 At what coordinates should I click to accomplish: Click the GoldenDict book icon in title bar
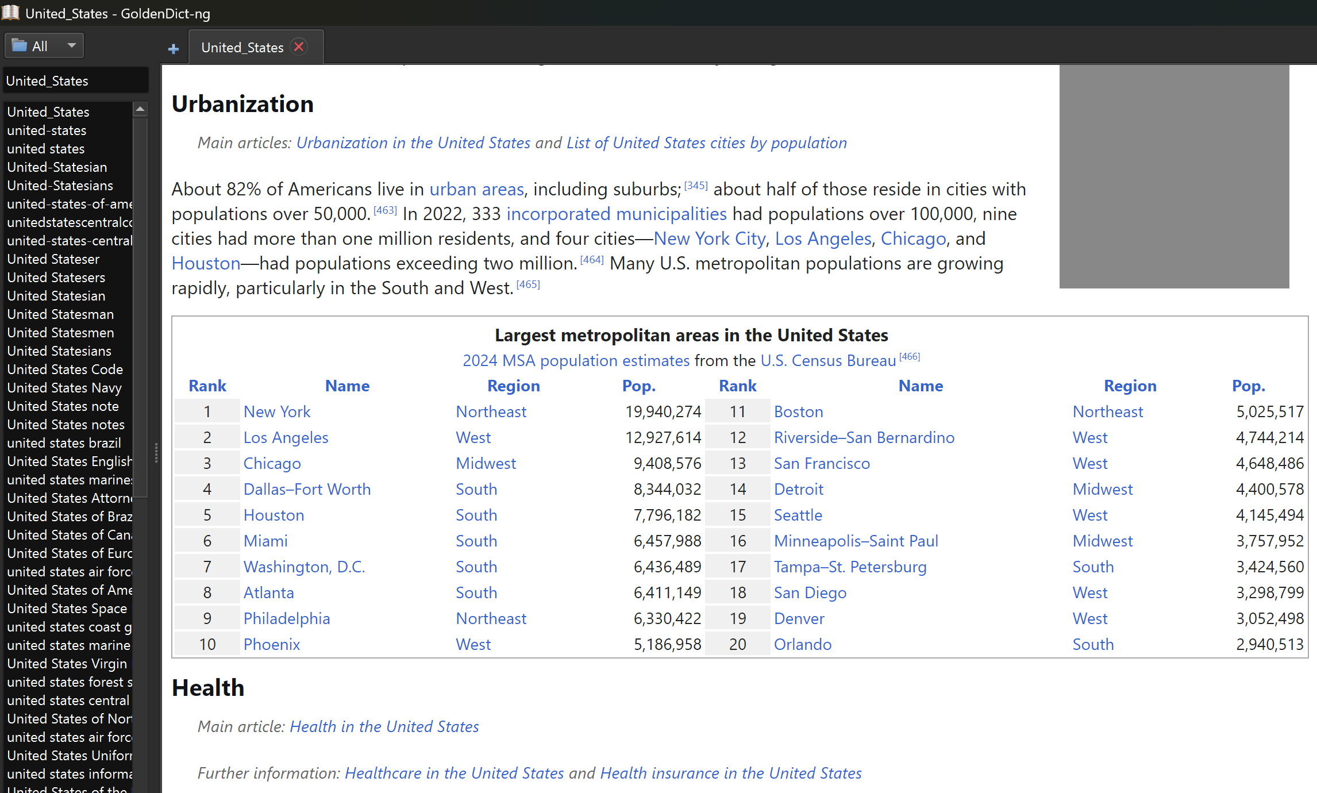click(10, 13)
